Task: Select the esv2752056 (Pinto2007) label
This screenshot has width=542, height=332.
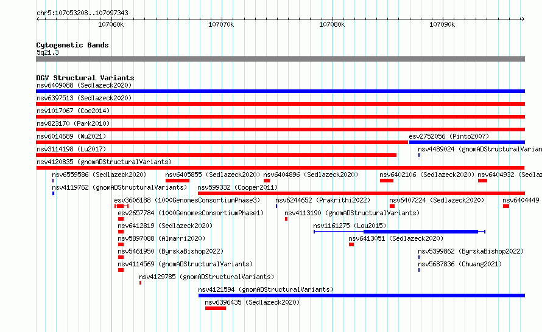Action: (x=449, y=136)
